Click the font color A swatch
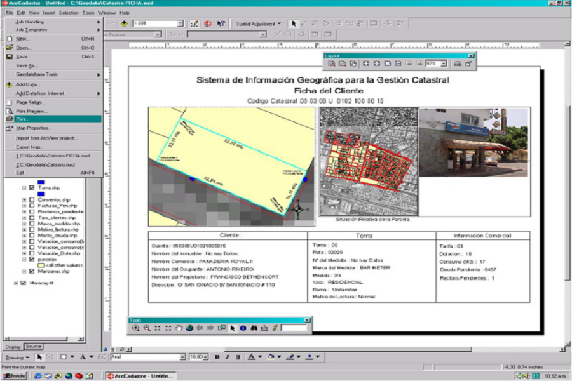 click(251, 357)
